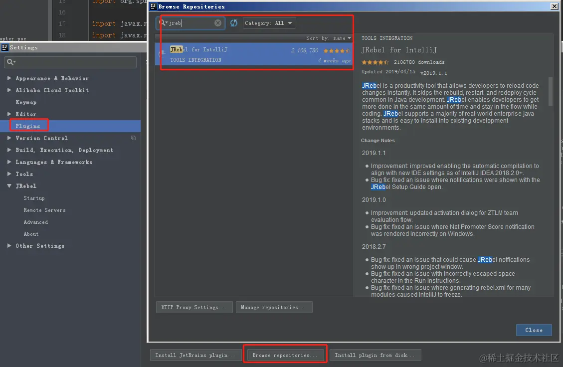The image size is (563, 367).
Task: Expand Appearance & Behavior settings node
Action: (x=9, y=78)
